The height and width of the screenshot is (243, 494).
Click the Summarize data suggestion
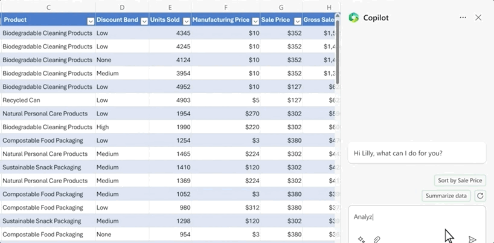(446, 196)
